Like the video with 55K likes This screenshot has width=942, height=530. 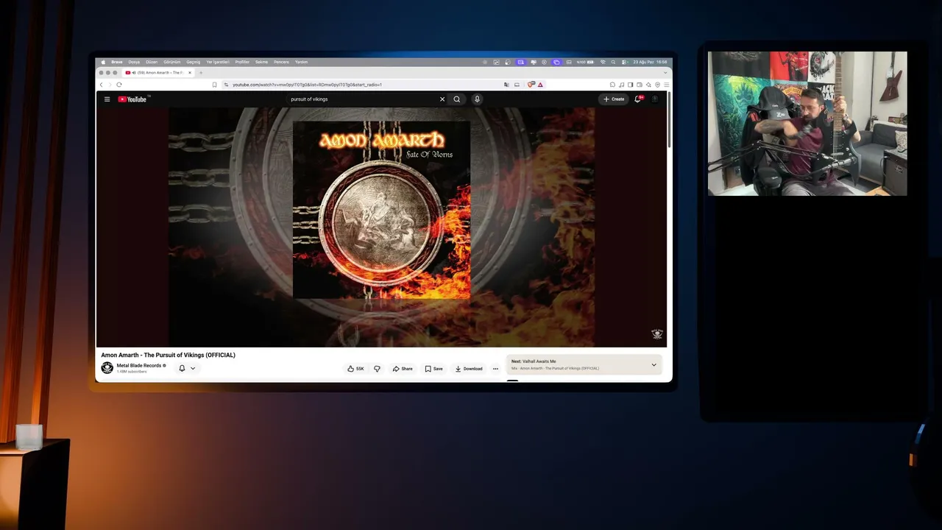tap(355, 369)
